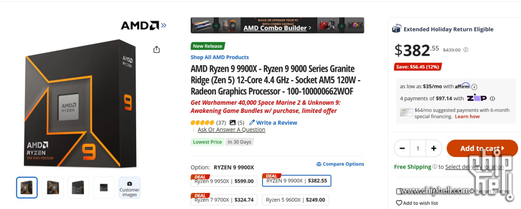This screenshot has width=521, height=209.
Task: Click the Free Shipping info icon
Action: point(434,167)
